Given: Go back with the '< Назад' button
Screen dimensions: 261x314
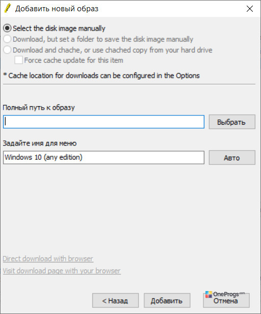Looking at the screenshot, I should (x=115, y=300).
